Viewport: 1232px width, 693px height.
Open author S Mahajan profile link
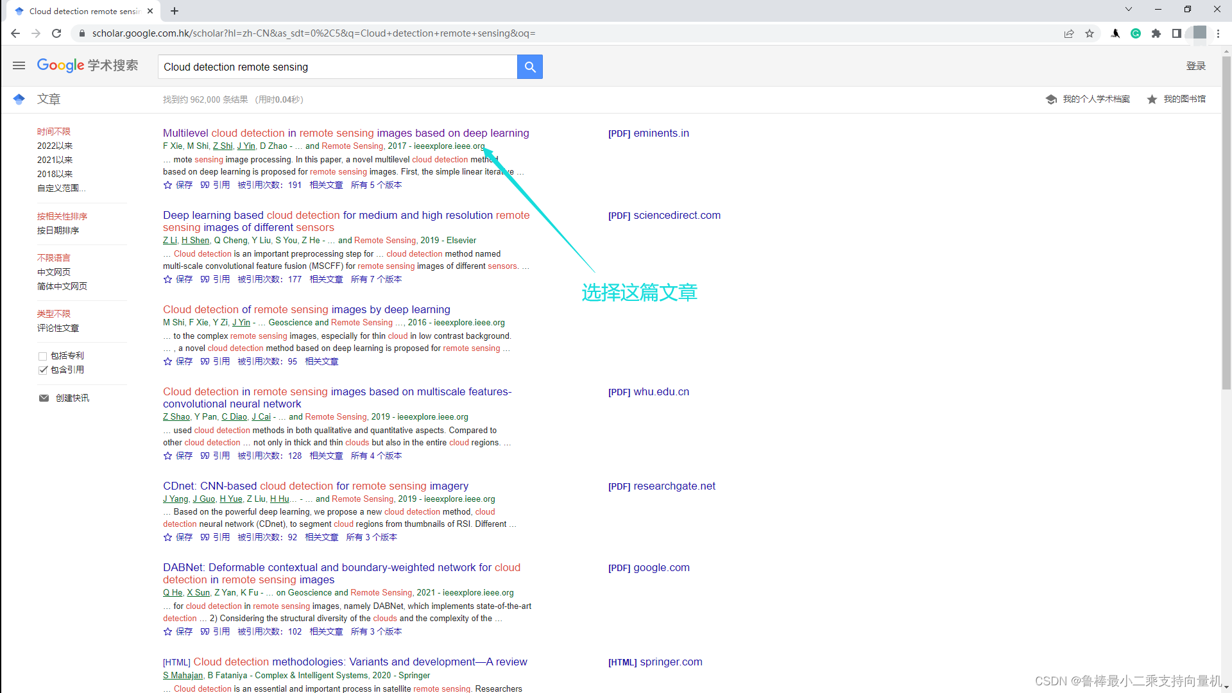tap(183, 675)
